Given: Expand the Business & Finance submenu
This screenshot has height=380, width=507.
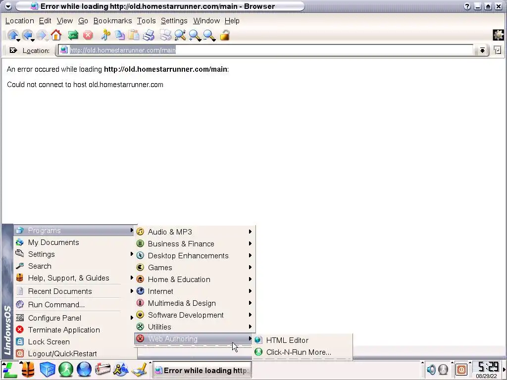Looking at the screenshot, I should pyautogui.click(x=195, y=243).
